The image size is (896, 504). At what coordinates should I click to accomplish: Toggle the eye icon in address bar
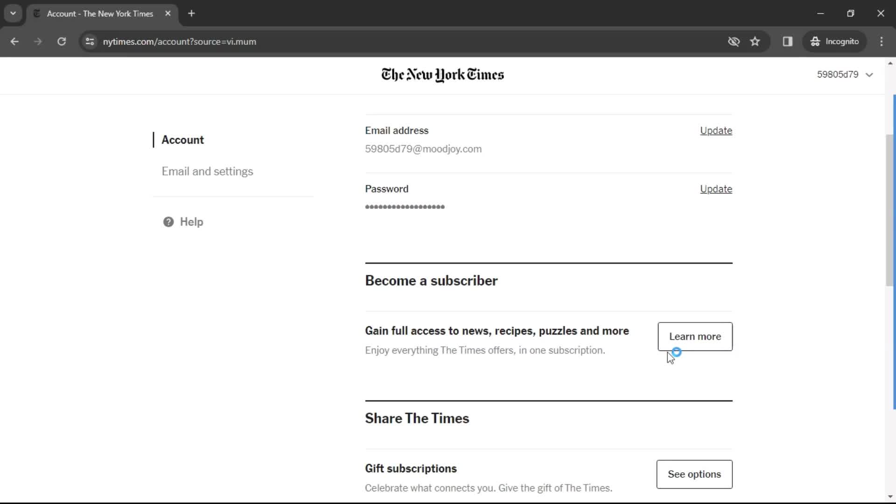coord(733,41)
